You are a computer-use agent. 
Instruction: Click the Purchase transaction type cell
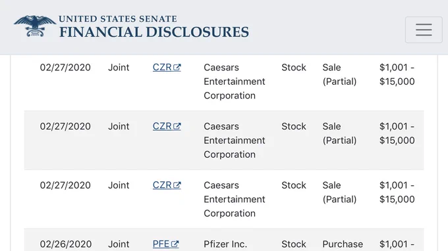[x=343, y=244]
